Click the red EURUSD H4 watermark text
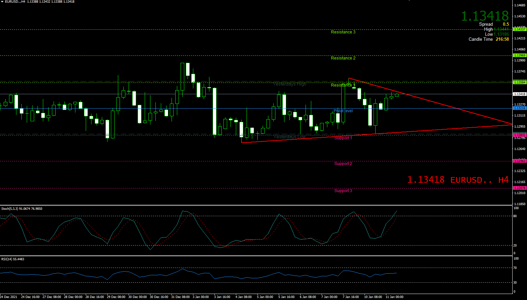 click(458, 180)
